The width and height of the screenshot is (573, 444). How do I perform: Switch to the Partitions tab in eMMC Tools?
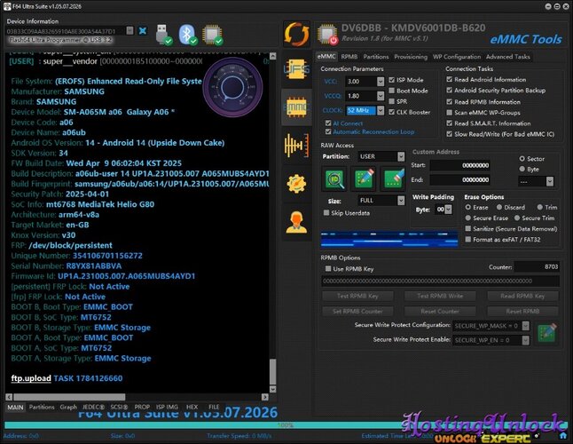376,57
